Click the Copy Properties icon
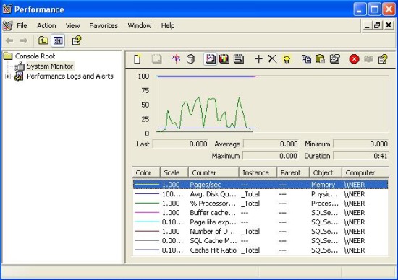This screenshot has height=280, width=398. coord(306,59)
